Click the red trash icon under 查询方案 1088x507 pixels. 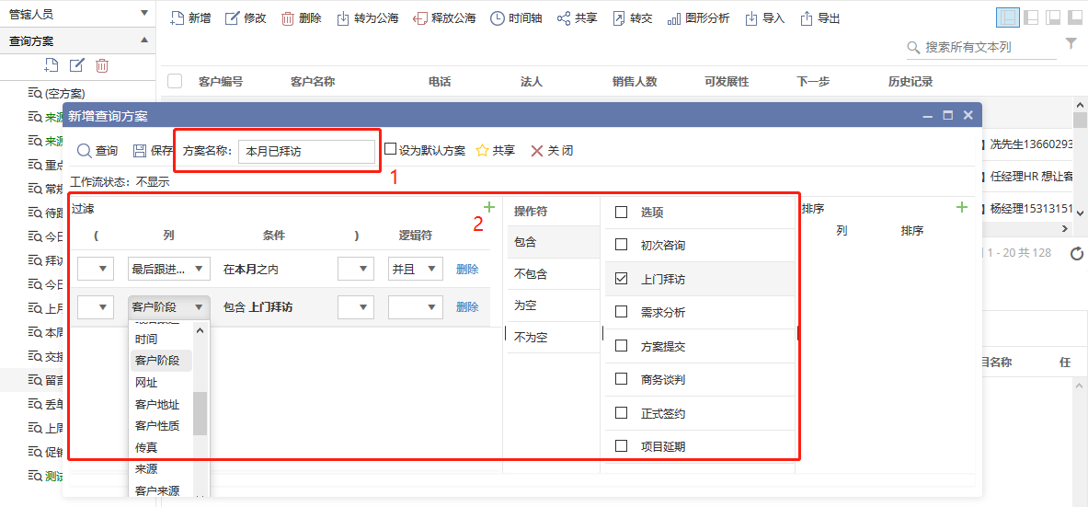point(102,64)
